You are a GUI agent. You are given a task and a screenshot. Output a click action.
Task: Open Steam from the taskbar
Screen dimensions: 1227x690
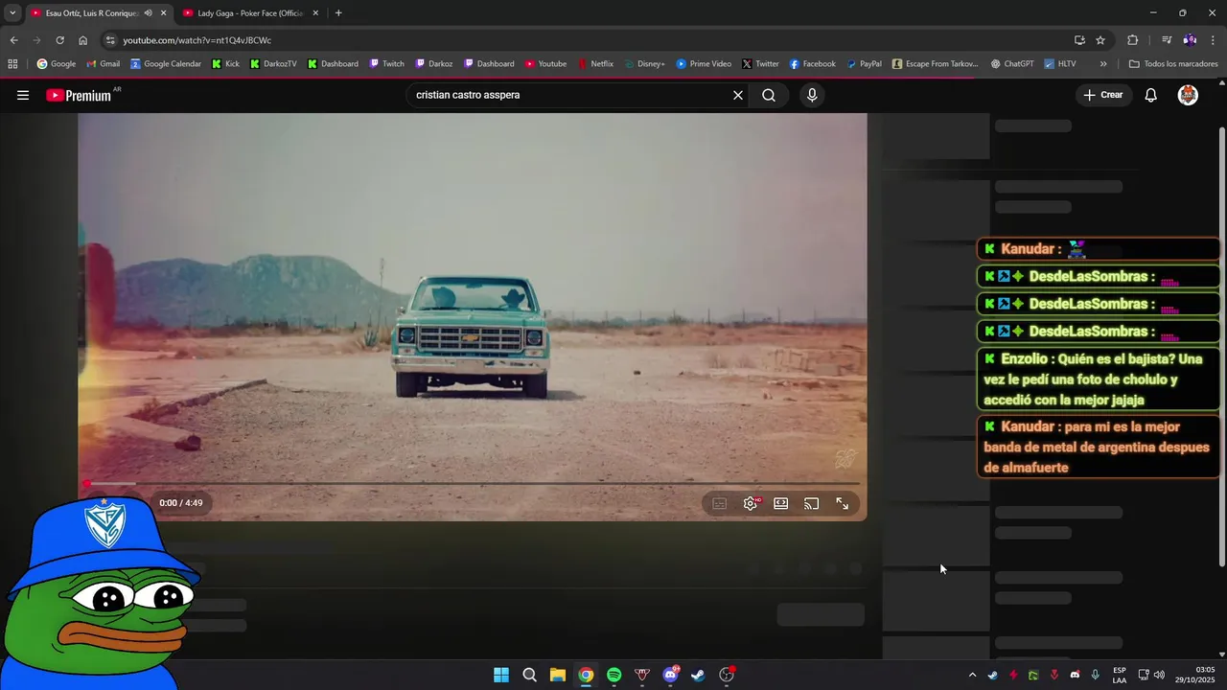click(x=698, y=675)
